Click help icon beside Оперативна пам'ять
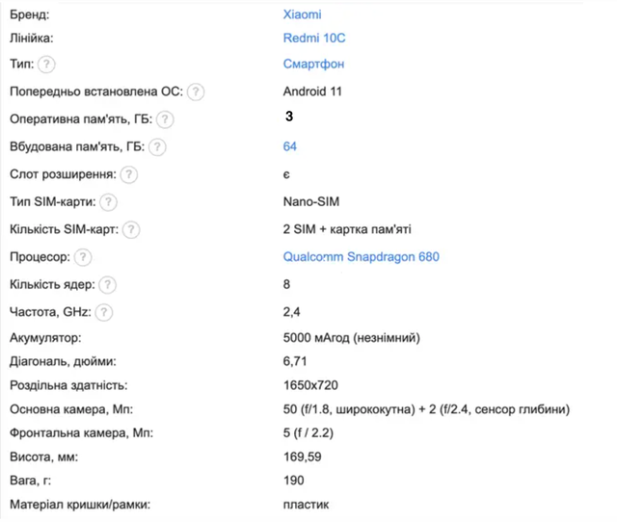This screenshot has width=617, height=522. [x=165, y=119]
